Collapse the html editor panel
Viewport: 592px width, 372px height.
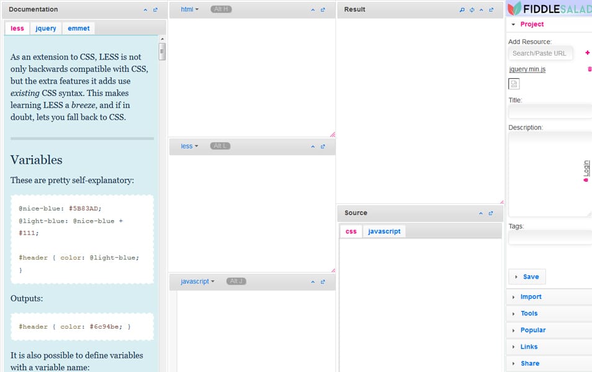coord(313,10)
